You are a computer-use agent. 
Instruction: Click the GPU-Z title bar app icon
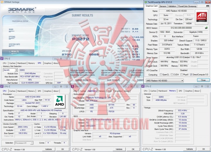click(146, 2)
